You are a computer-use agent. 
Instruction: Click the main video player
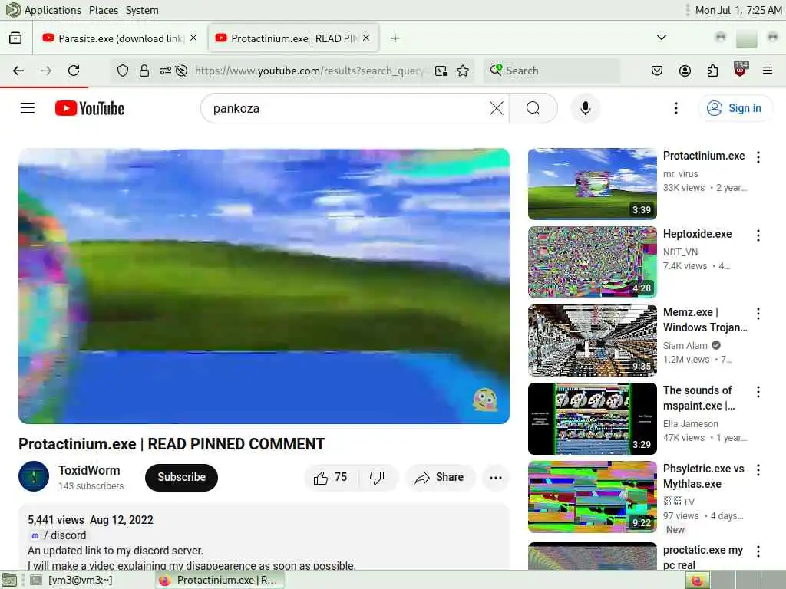[264, 286]
